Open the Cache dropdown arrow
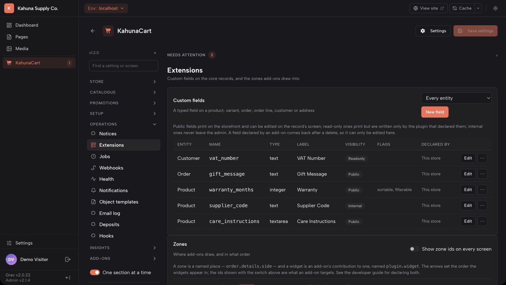The width and height of the screenshot is (506, 285). pyautogui.click(x=478, y=8)
